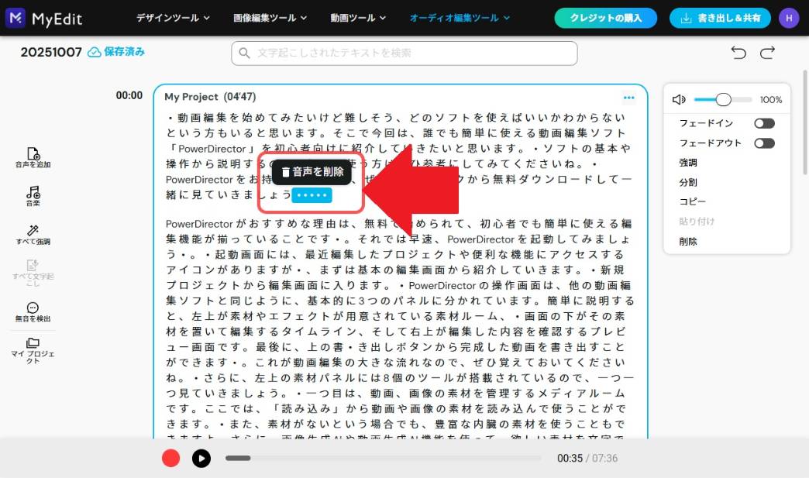Viewport: 809px width, 478px height.
Task: Click the undo arrow icon
Action: click(x=738, y=53)
